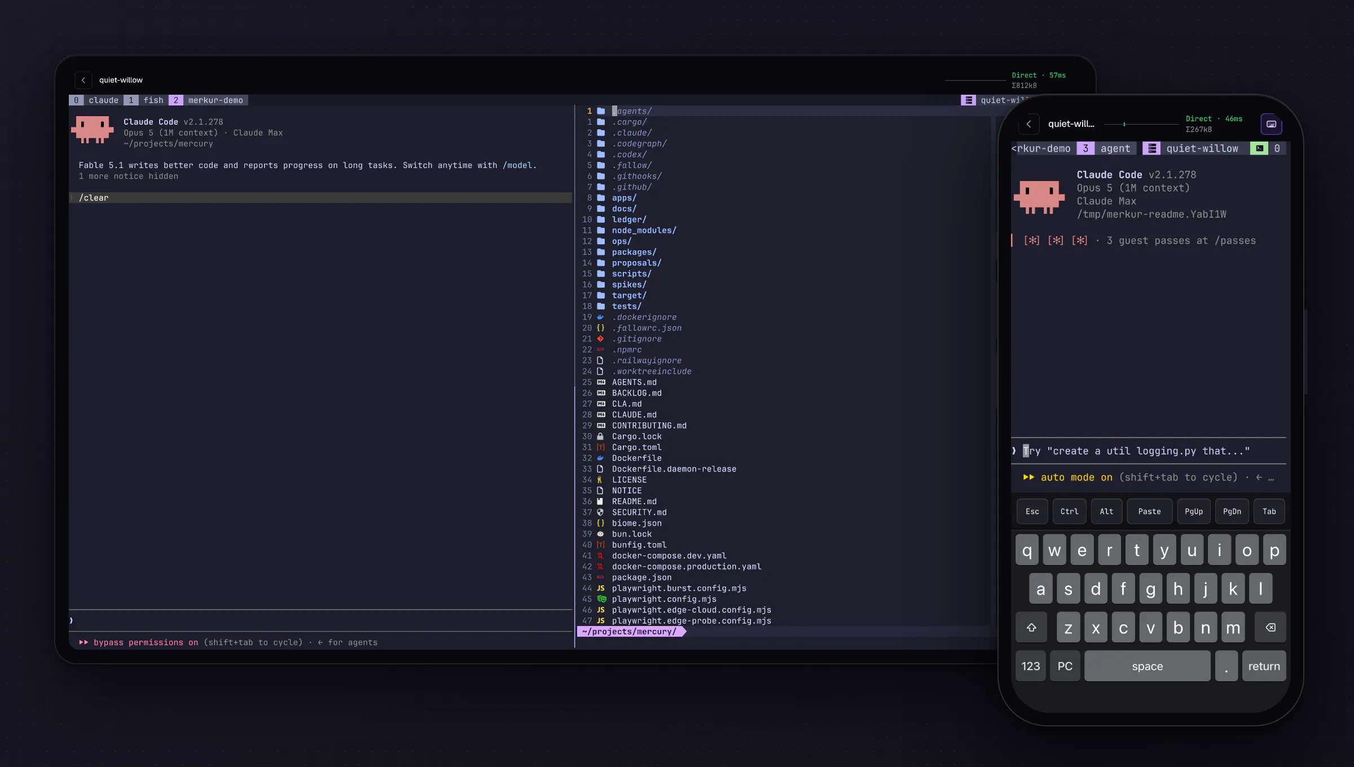Click 'bypass permissions on' mode indicator on the tablet
The image size is (1354, 767).
pyautogui.click(x=146, y=642)
